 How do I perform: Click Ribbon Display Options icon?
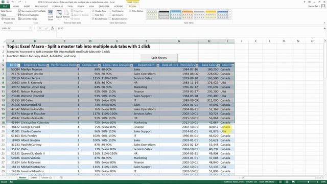click(310, 2)
